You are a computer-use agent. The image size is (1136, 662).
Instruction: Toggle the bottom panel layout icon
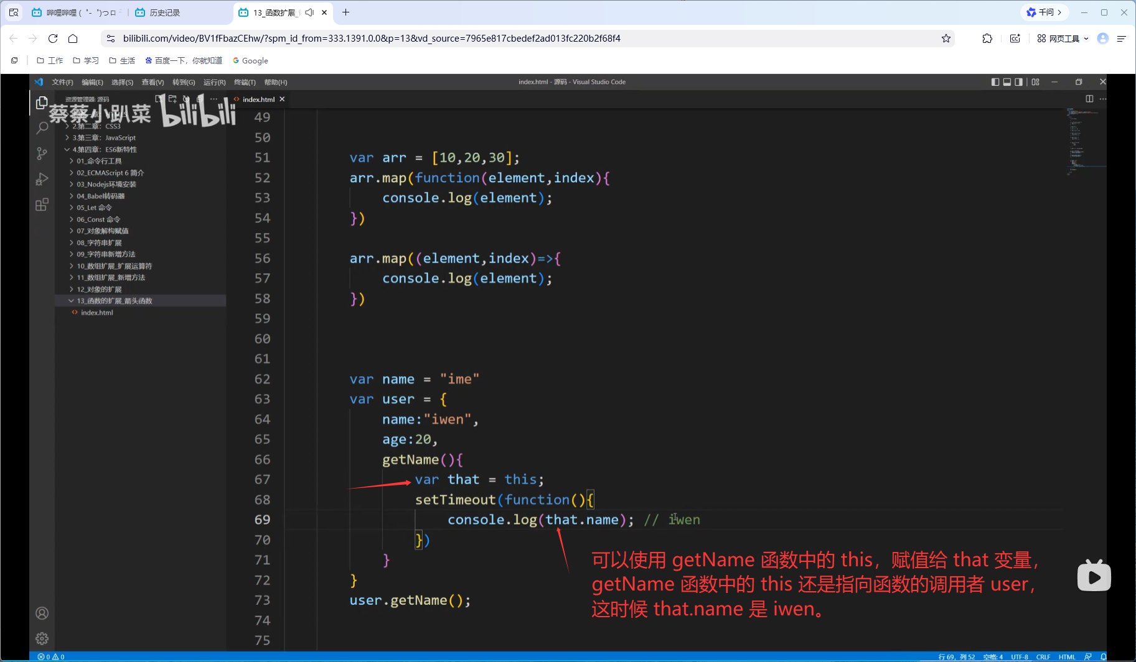1007,82
